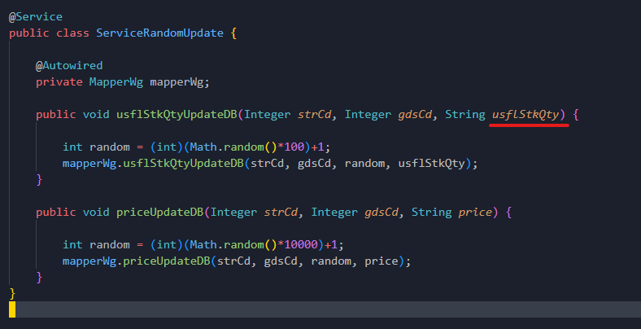The height and width of the screenshot is (329, 641).
Task: Click price argument in mapperWg.priceUpdateDB call
Action: [381, 261]
